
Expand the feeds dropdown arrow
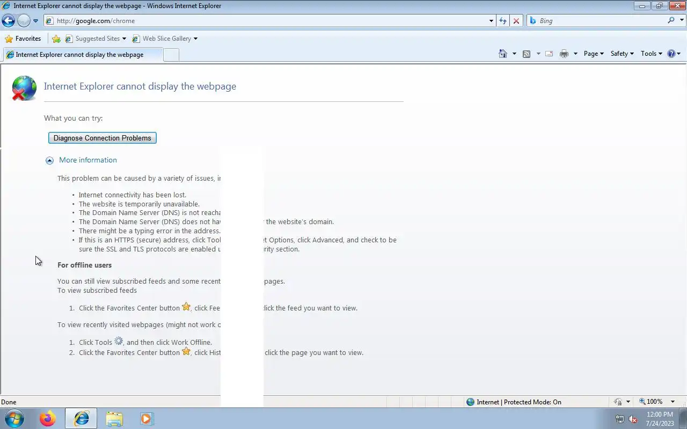point(538,54)
